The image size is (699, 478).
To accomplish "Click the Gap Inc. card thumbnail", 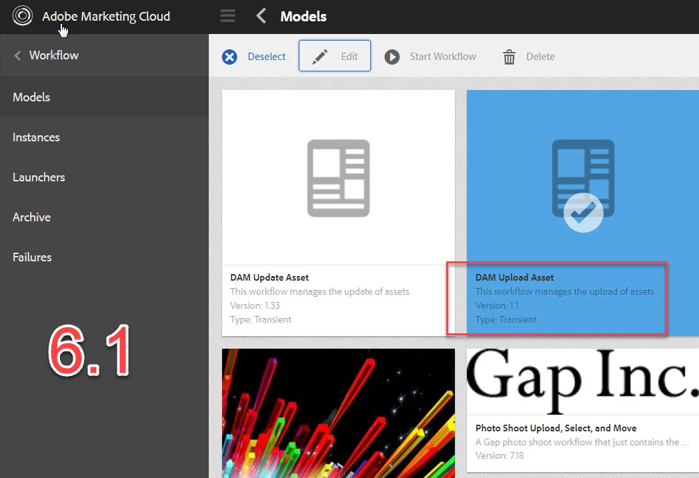I will tap(583, 381).
